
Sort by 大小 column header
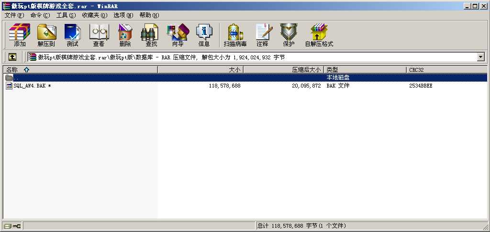click(200, 70)
